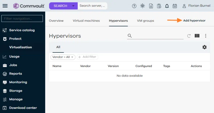
Task: Click the Add hypervisor link
Action: click(x=194, y=21)
